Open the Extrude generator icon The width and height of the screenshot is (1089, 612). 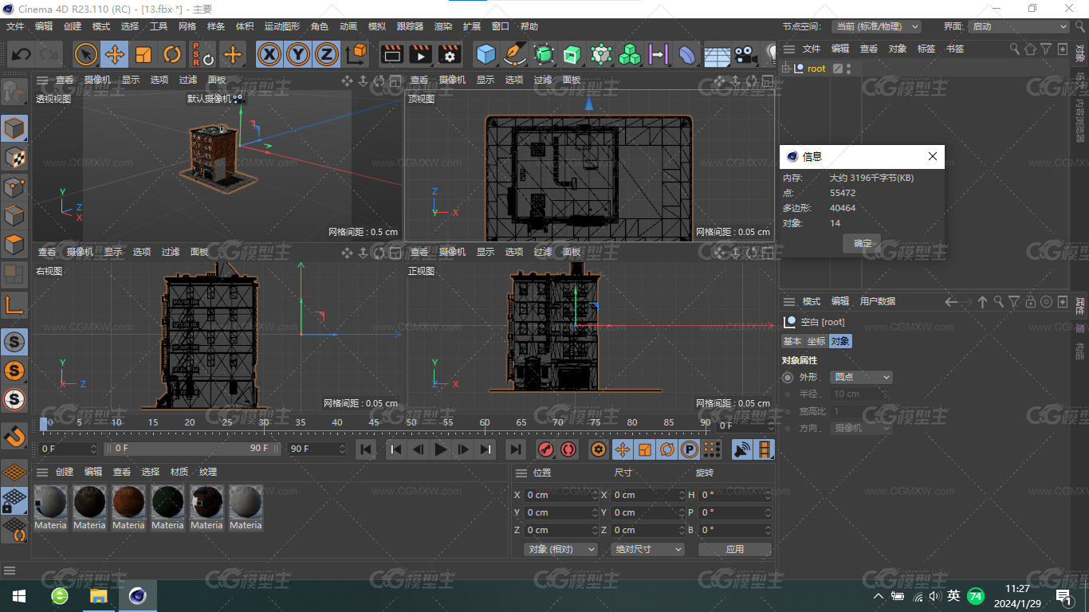(572, 54)
